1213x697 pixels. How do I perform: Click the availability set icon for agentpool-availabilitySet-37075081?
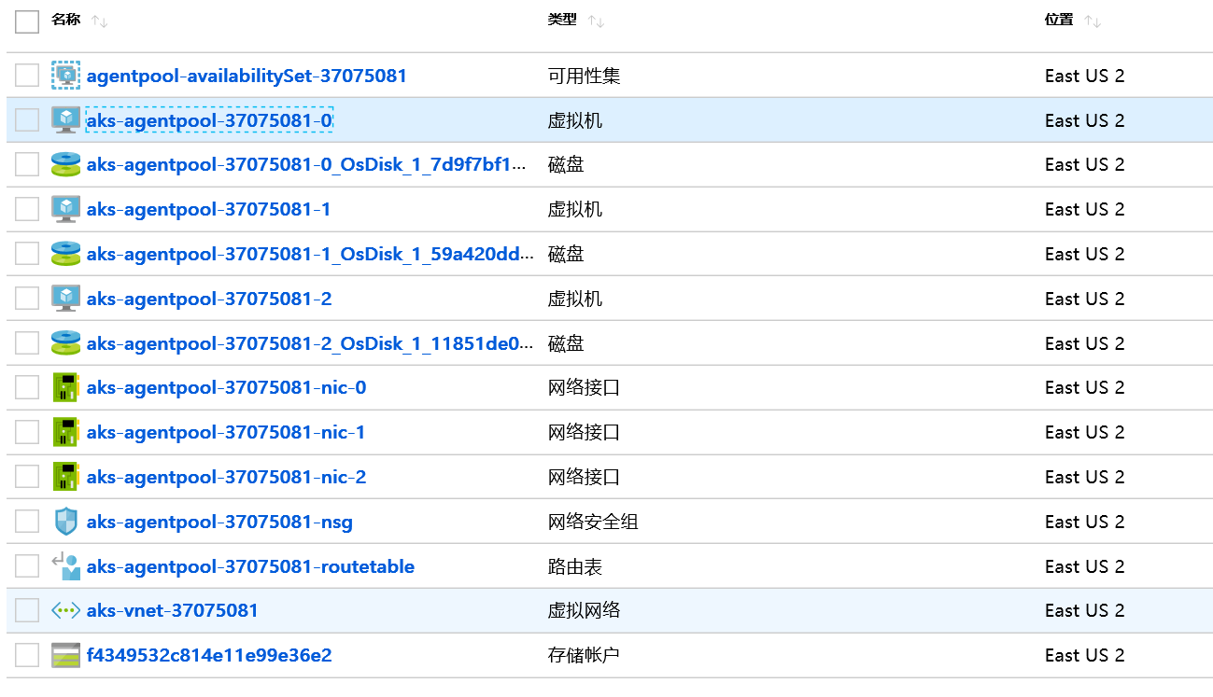pos(65,76)
